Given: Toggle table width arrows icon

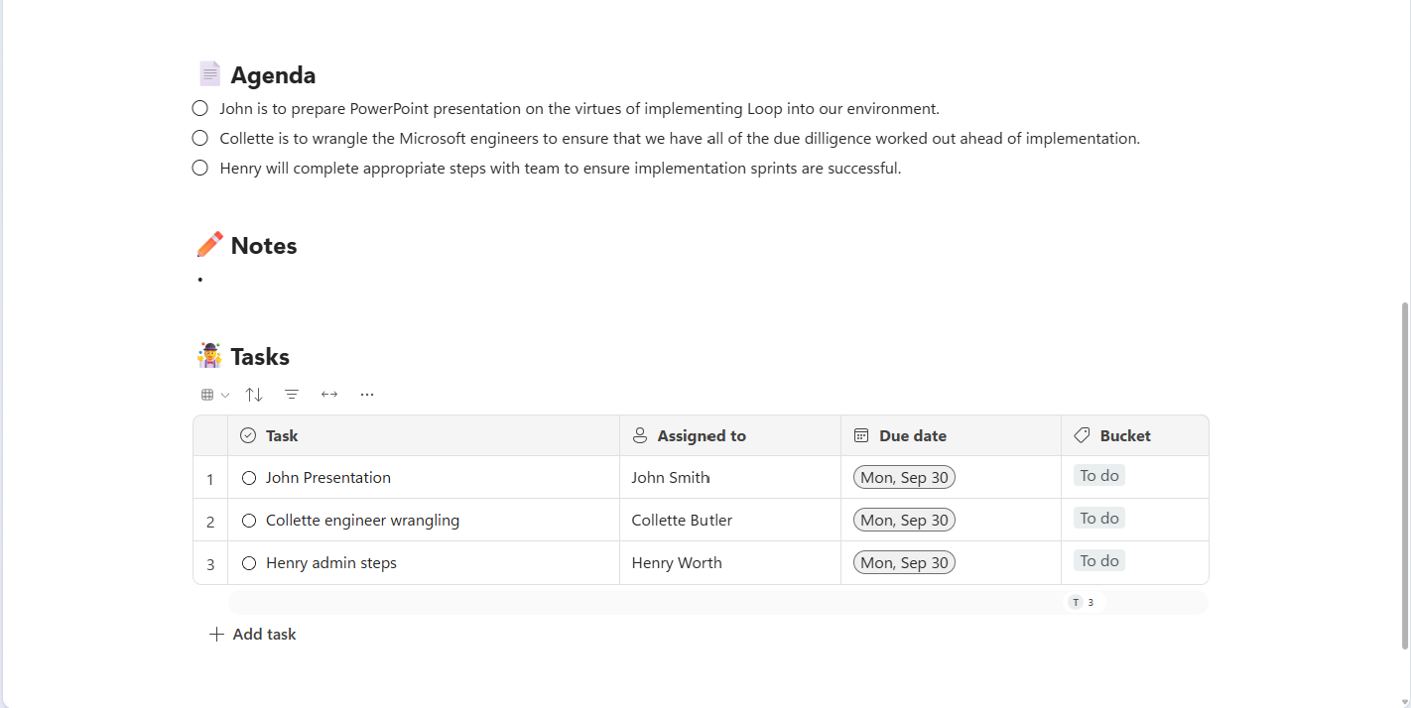Looking at the screenshot, I should coord(329,395).
